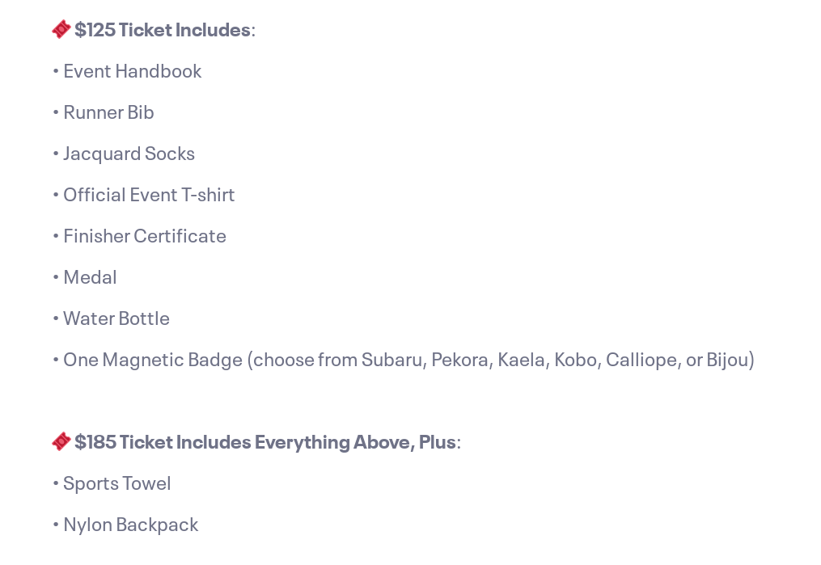Click the red ticket icon beside $185
The height and width of the screenshot is (565, 821).
61,441
